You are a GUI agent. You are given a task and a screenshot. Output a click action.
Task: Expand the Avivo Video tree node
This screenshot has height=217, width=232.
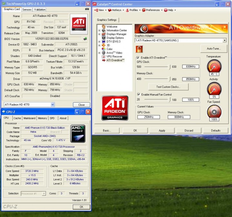click(x=99, y=53)
